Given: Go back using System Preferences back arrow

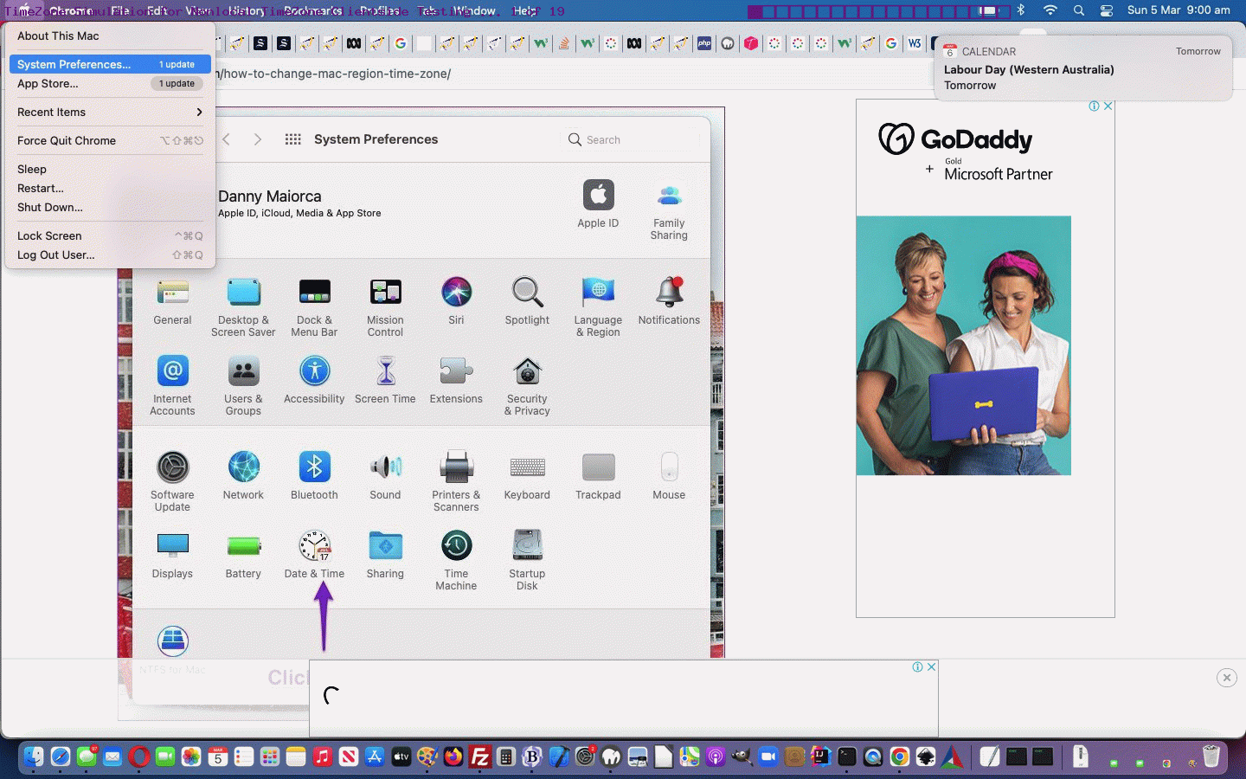Looking at the screenshot, I should coord(227,139).
